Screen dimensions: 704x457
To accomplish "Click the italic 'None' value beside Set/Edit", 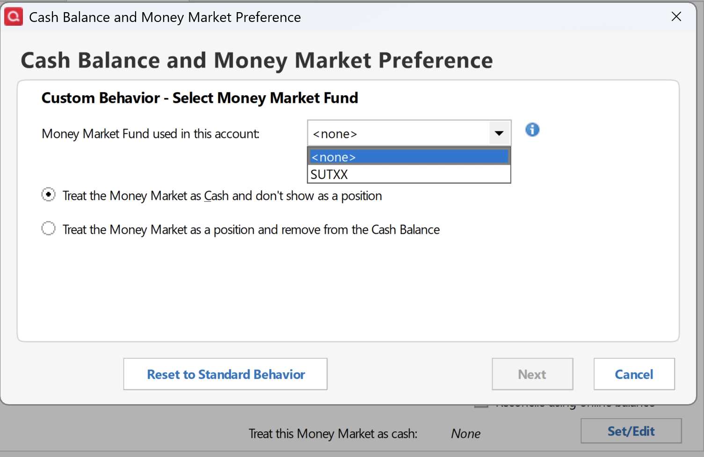I will (x=465, y=434).
